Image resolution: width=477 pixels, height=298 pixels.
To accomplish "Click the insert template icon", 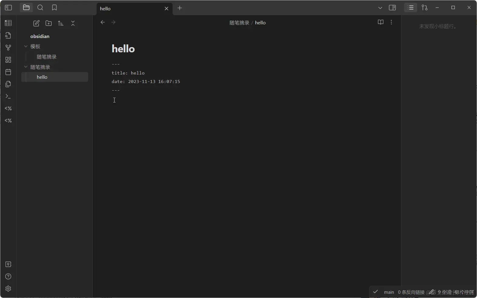I will [8, 84].
